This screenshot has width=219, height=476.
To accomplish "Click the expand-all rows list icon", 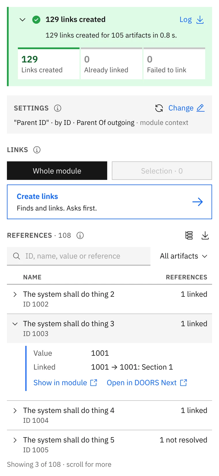I will [189, 235].
